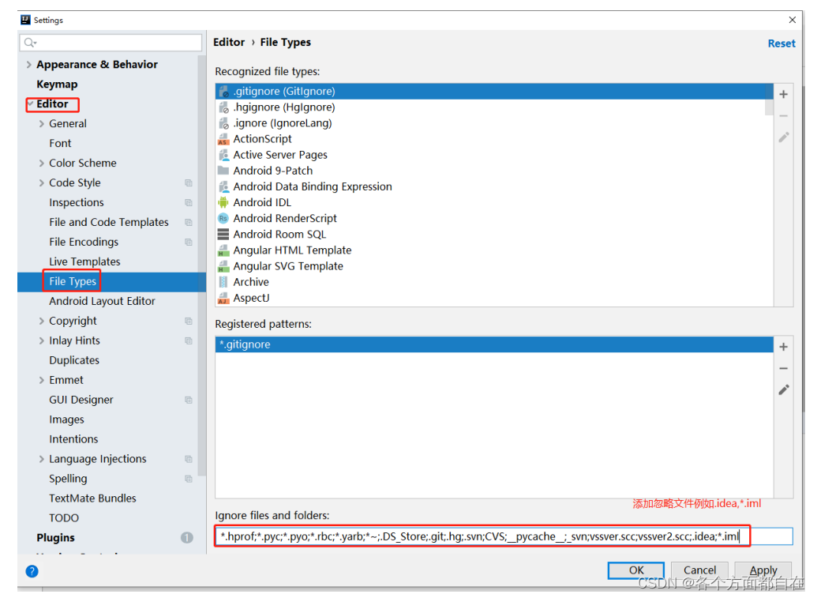Click the project-level icon beside Inspections

point(189,203)
